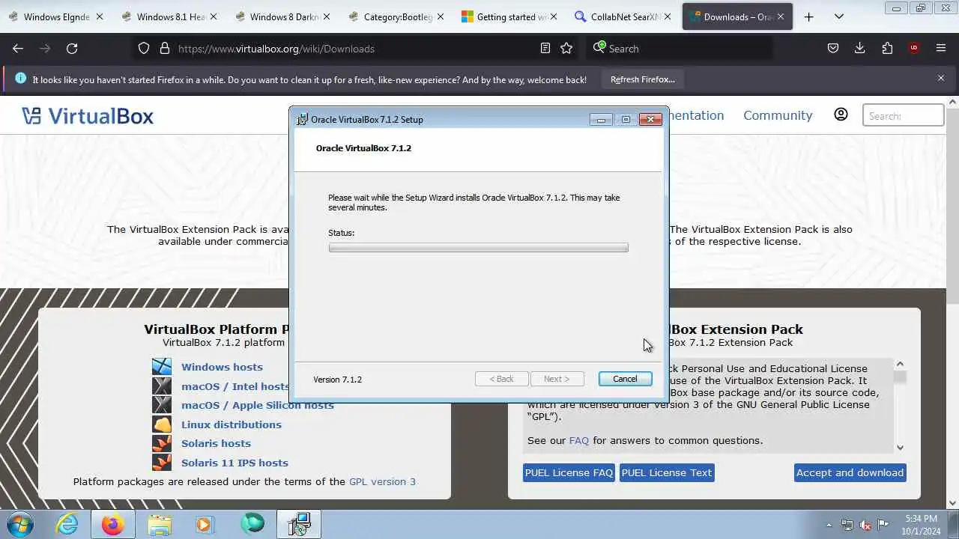Open Windows Media Player taskbar icon
The image size is (959, 539).
click(x=205, y=524)
